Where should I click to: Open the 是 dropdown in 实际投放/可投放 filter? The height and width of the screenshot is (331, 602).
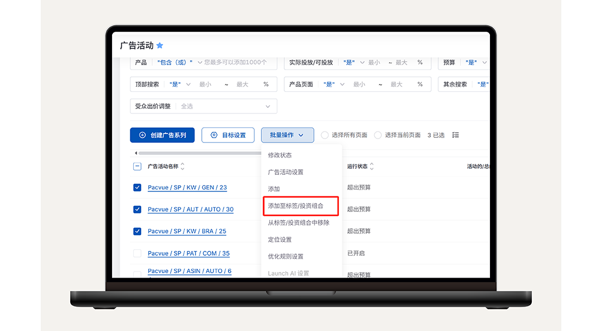point(353,62)
